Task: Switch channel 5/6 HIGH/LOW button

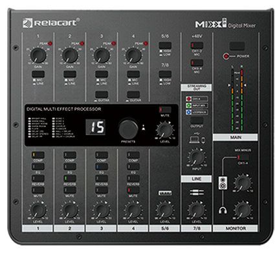Action: (165, 45)
